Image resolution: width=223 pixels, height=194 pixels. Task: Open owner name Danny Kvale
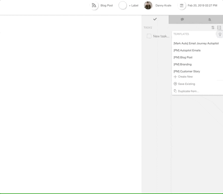tap(163, 6)
